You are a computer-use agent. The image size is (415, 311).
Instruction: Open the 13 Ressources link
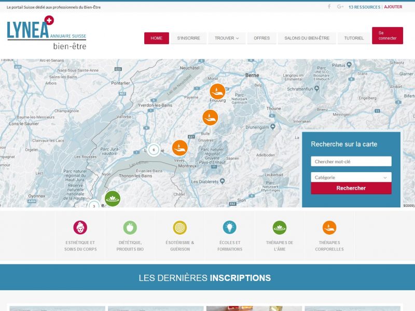coord(364,7)
